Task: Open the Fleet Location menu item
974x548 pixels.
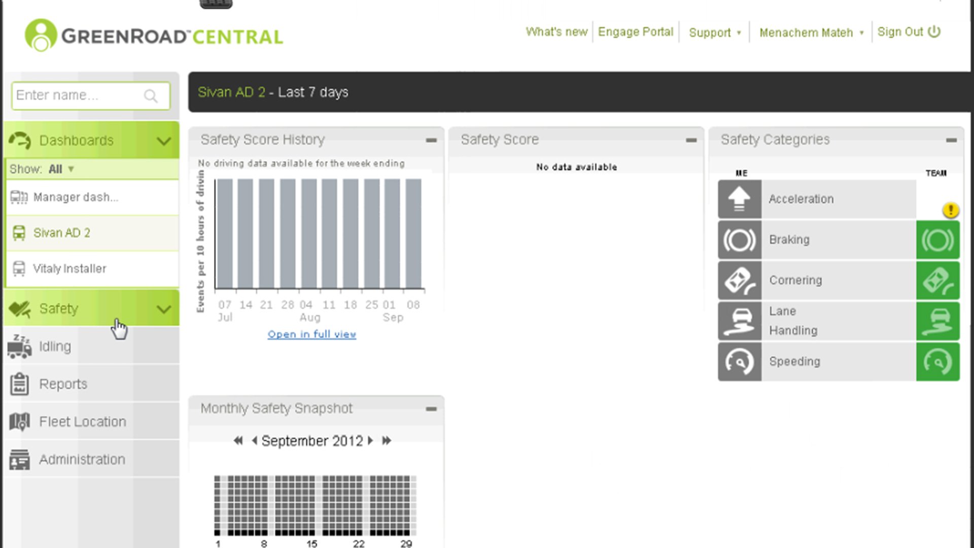Action: tap(82, 422)
